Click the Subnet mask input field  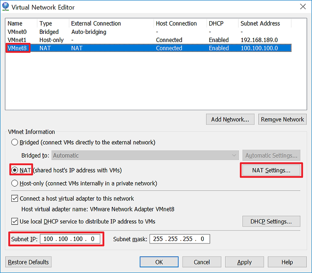point(180,239)
